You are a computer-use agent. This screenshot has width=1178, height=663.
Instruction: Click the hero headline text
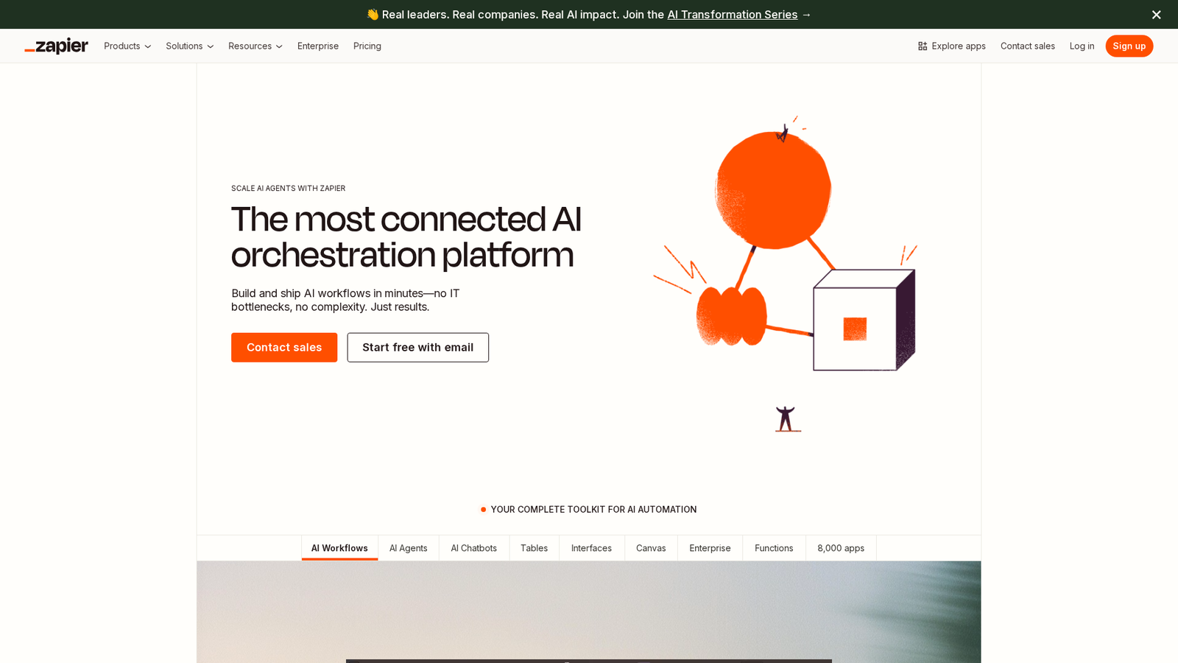click(x=406, y=236)
